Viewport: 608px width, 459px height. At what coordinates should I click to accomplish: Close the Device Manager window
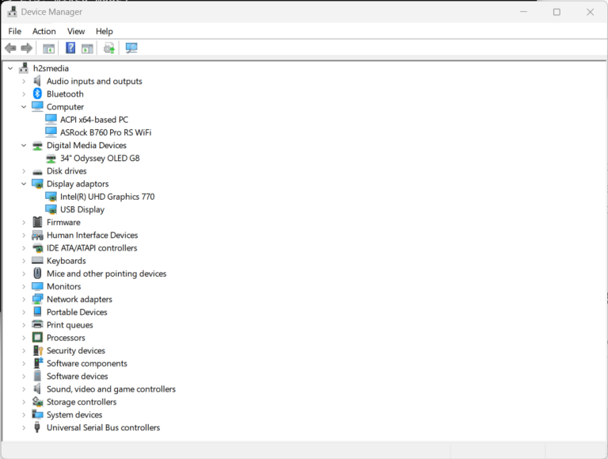coord(590,12)
